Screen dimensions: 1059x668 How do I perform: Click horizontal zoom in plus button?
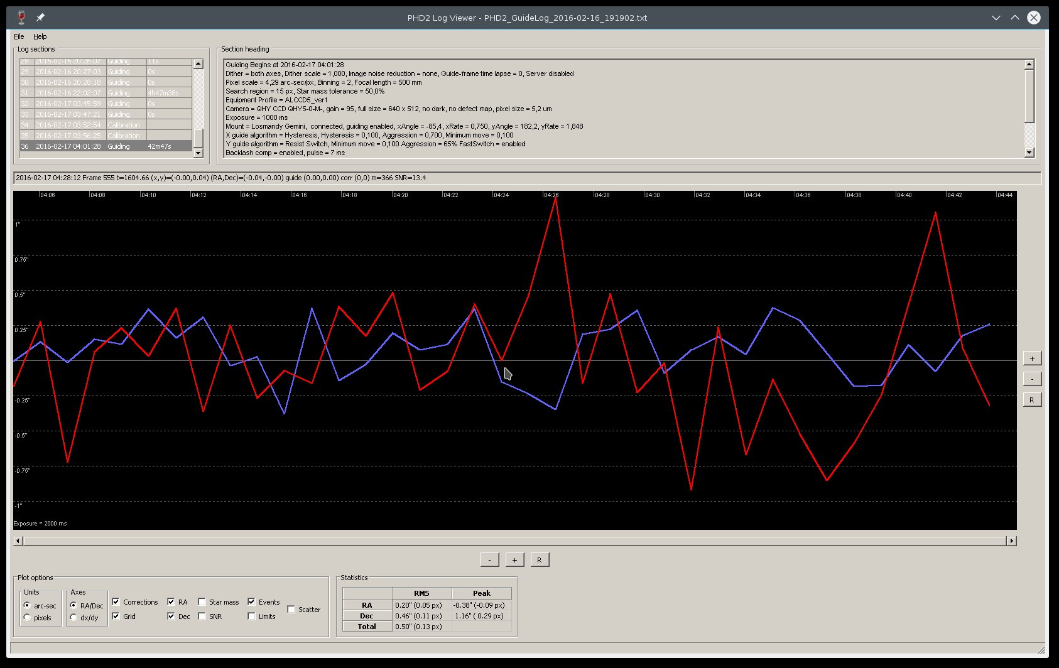[514, 560]
